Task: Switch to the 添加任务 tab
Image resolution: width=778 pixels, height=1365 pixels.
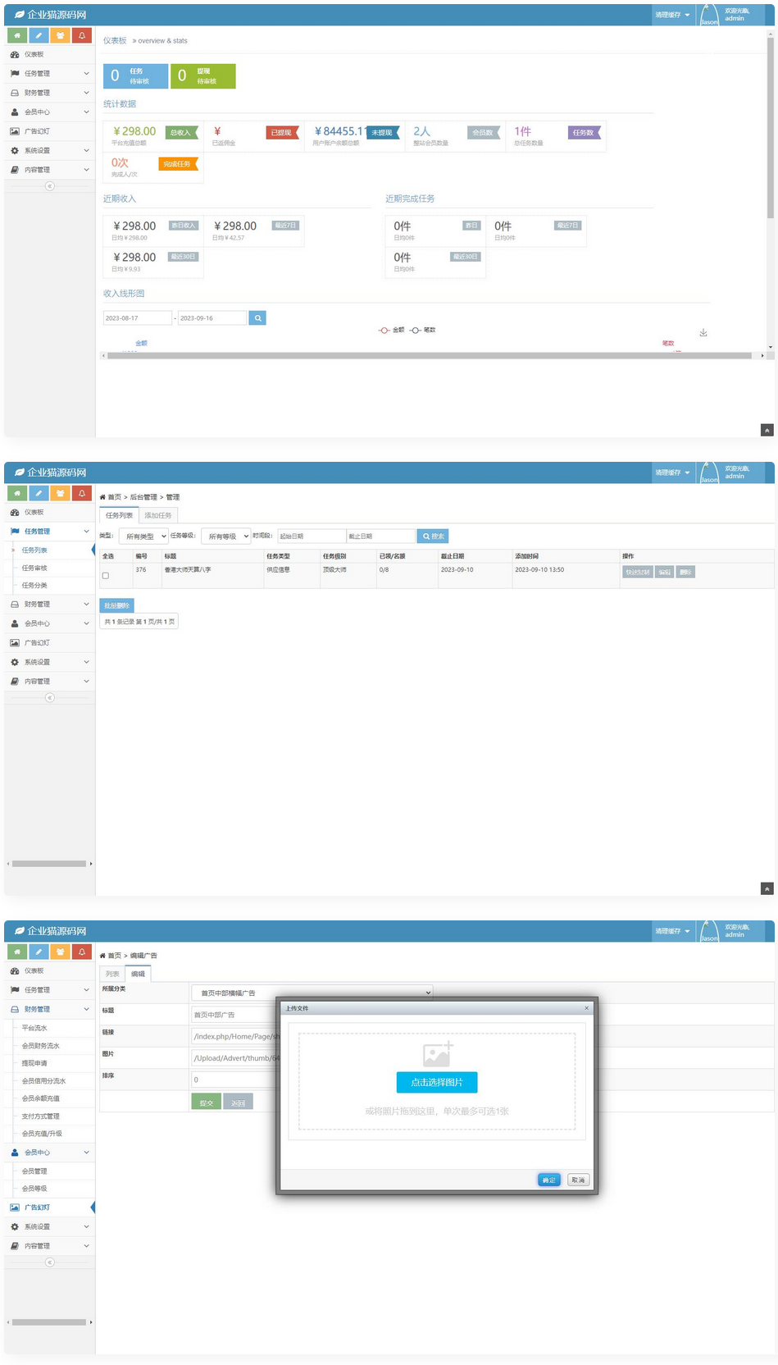Action: [x=158, y=515]
